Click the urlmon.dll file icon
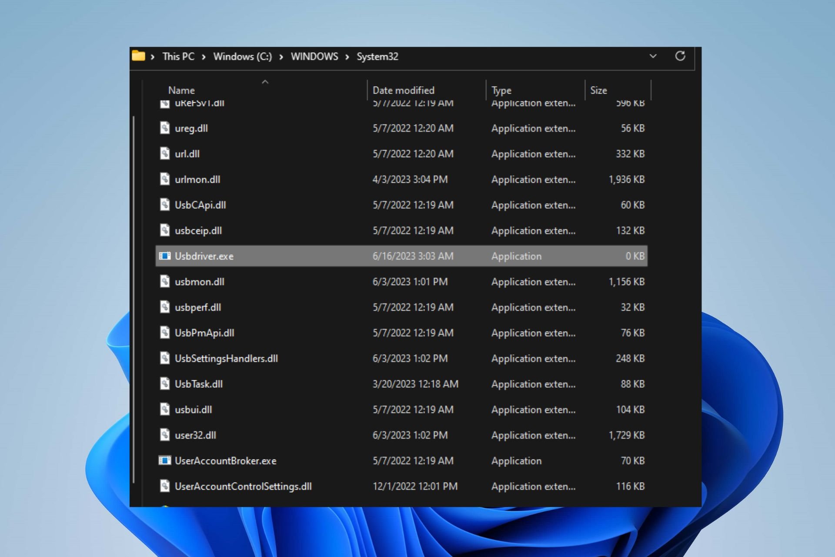This screenshot has height=557, width=835. coord(164,179)
